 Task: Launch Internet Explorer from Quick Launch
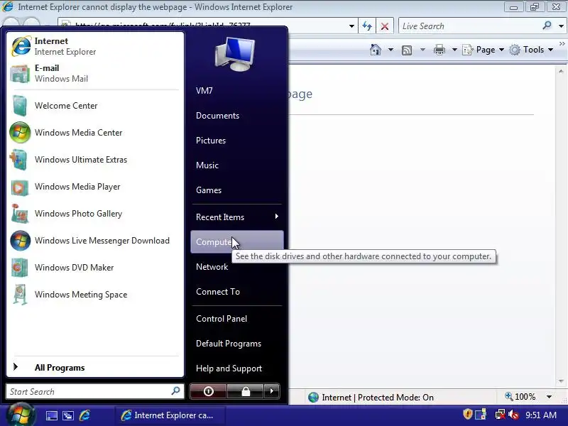[x=84, y=415]
